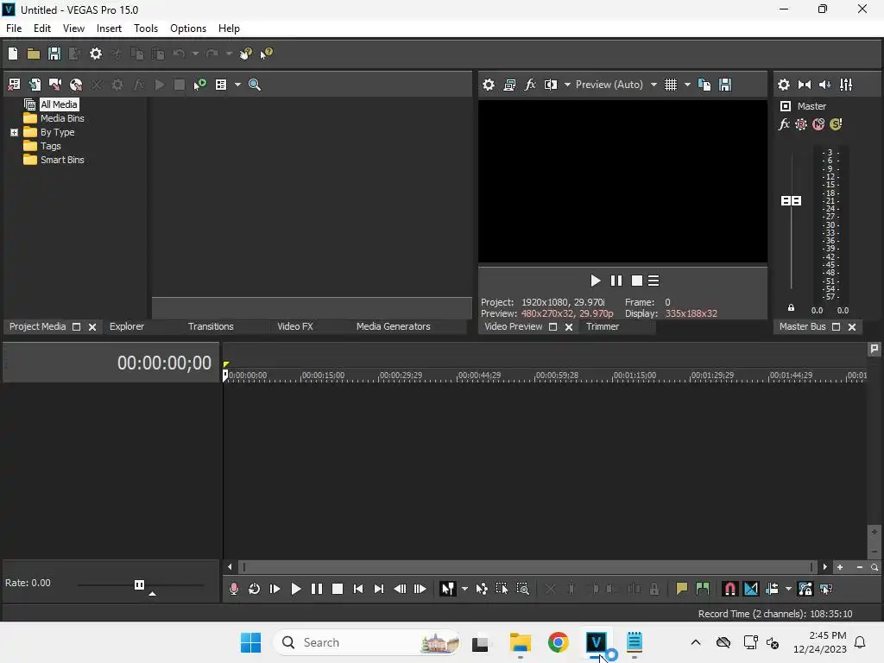Open the Video Preview hamburger menu button

[654, 281]
